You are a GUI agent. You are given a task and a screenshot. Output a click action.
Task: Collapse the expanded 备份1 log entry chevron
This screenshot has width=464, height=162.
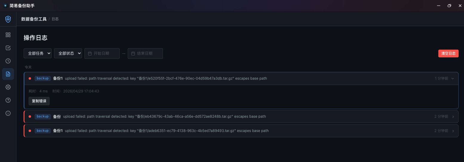(x=453, y=78)
